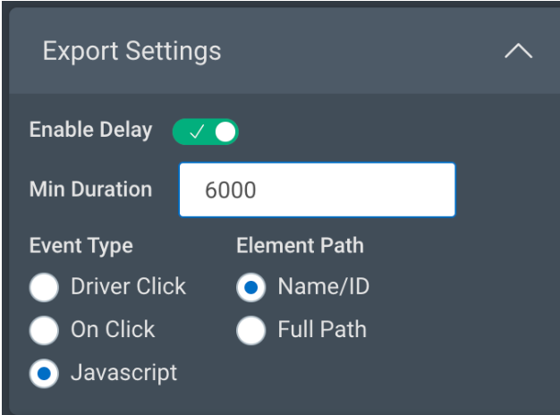Disable the Enable Delay toggle switch
The height and width of the screenshot is (415, 560).
(x=206, y=131)
